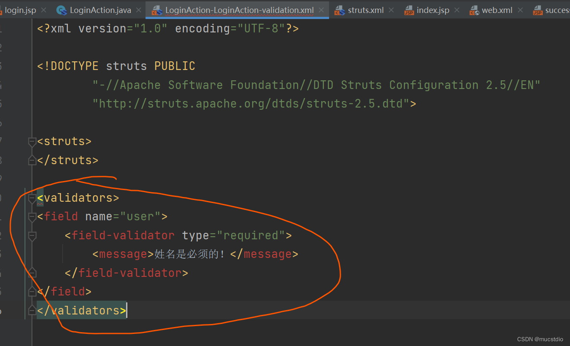The height and width of the screenshot is (346, 570).
Task: Place cursor after the validators closing tag
Action: pos(127,310)
